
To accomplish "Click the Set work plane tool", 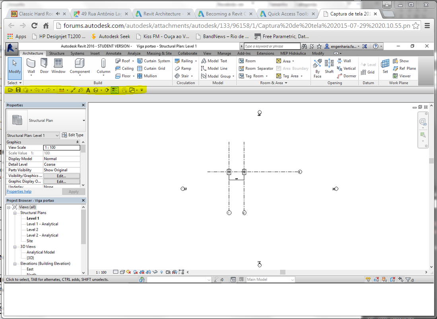I will pos(385,66).
